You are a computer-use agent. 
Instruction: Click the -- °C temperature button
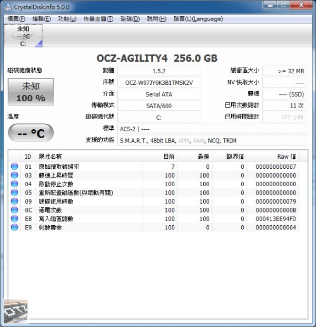(x=31, y=133)
